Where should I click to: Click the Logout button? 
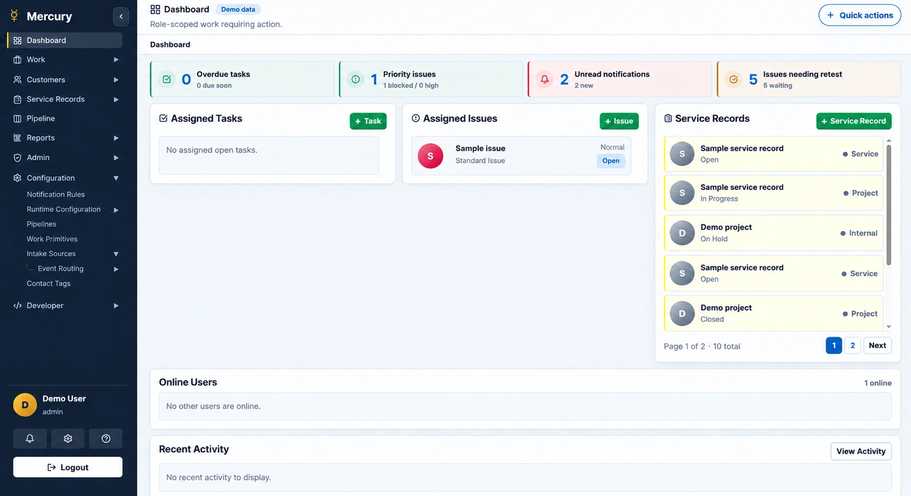68,467
